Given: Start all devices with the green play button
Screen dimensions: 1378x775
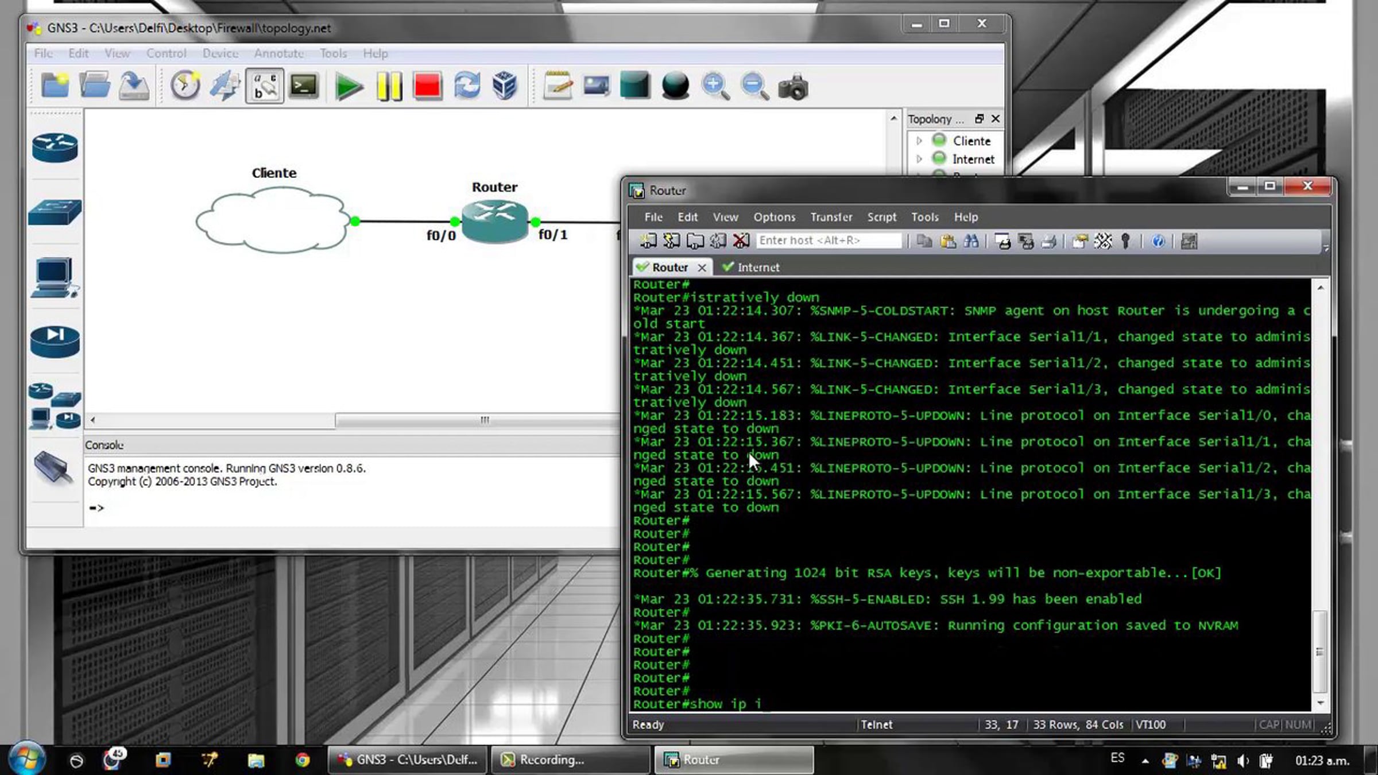Looking at the screenshot, I should pos(348,87).
